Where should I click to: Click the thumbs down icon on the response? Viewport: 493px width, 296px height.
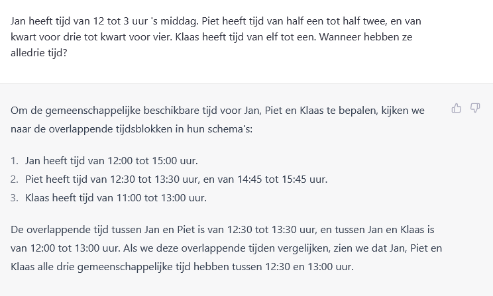tap(475, 108)
